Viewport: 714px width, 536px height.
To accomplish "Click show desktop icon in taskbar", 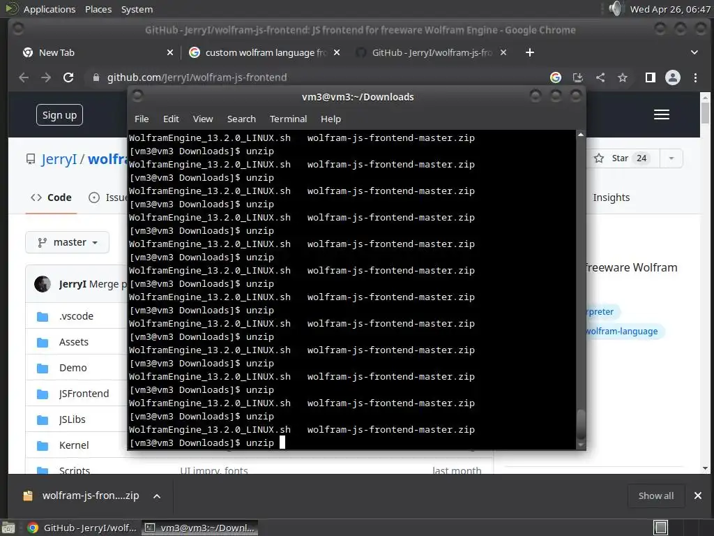I will click(x=8, y=528).
